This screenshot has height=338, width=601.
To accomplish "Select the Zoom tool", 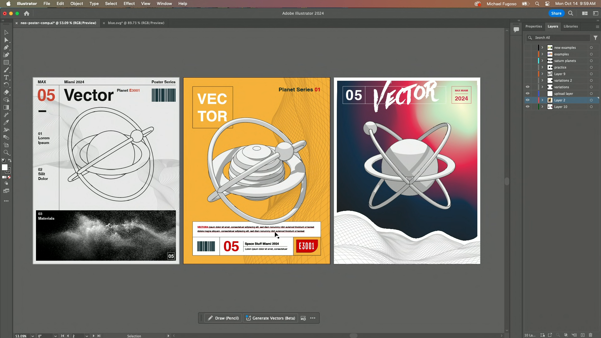I will click(6, 153).
